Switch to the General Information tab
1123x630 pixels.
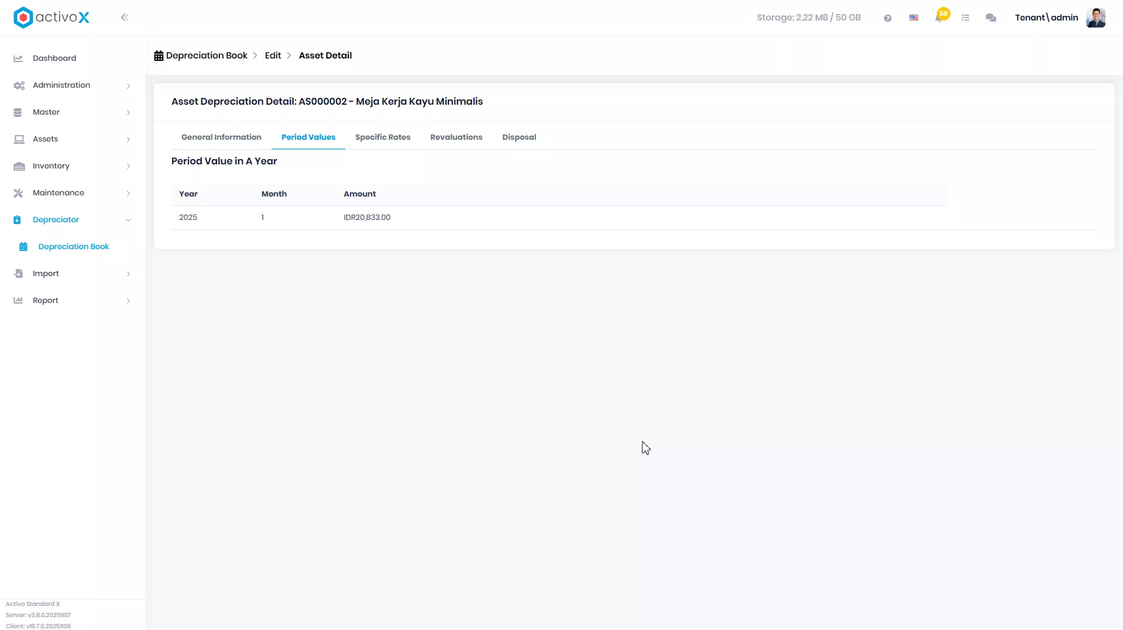click(x=221, y=137)
